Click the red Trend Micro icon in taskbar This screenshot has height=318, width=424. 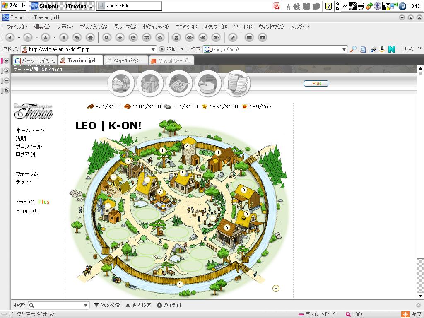pos(276,6)
